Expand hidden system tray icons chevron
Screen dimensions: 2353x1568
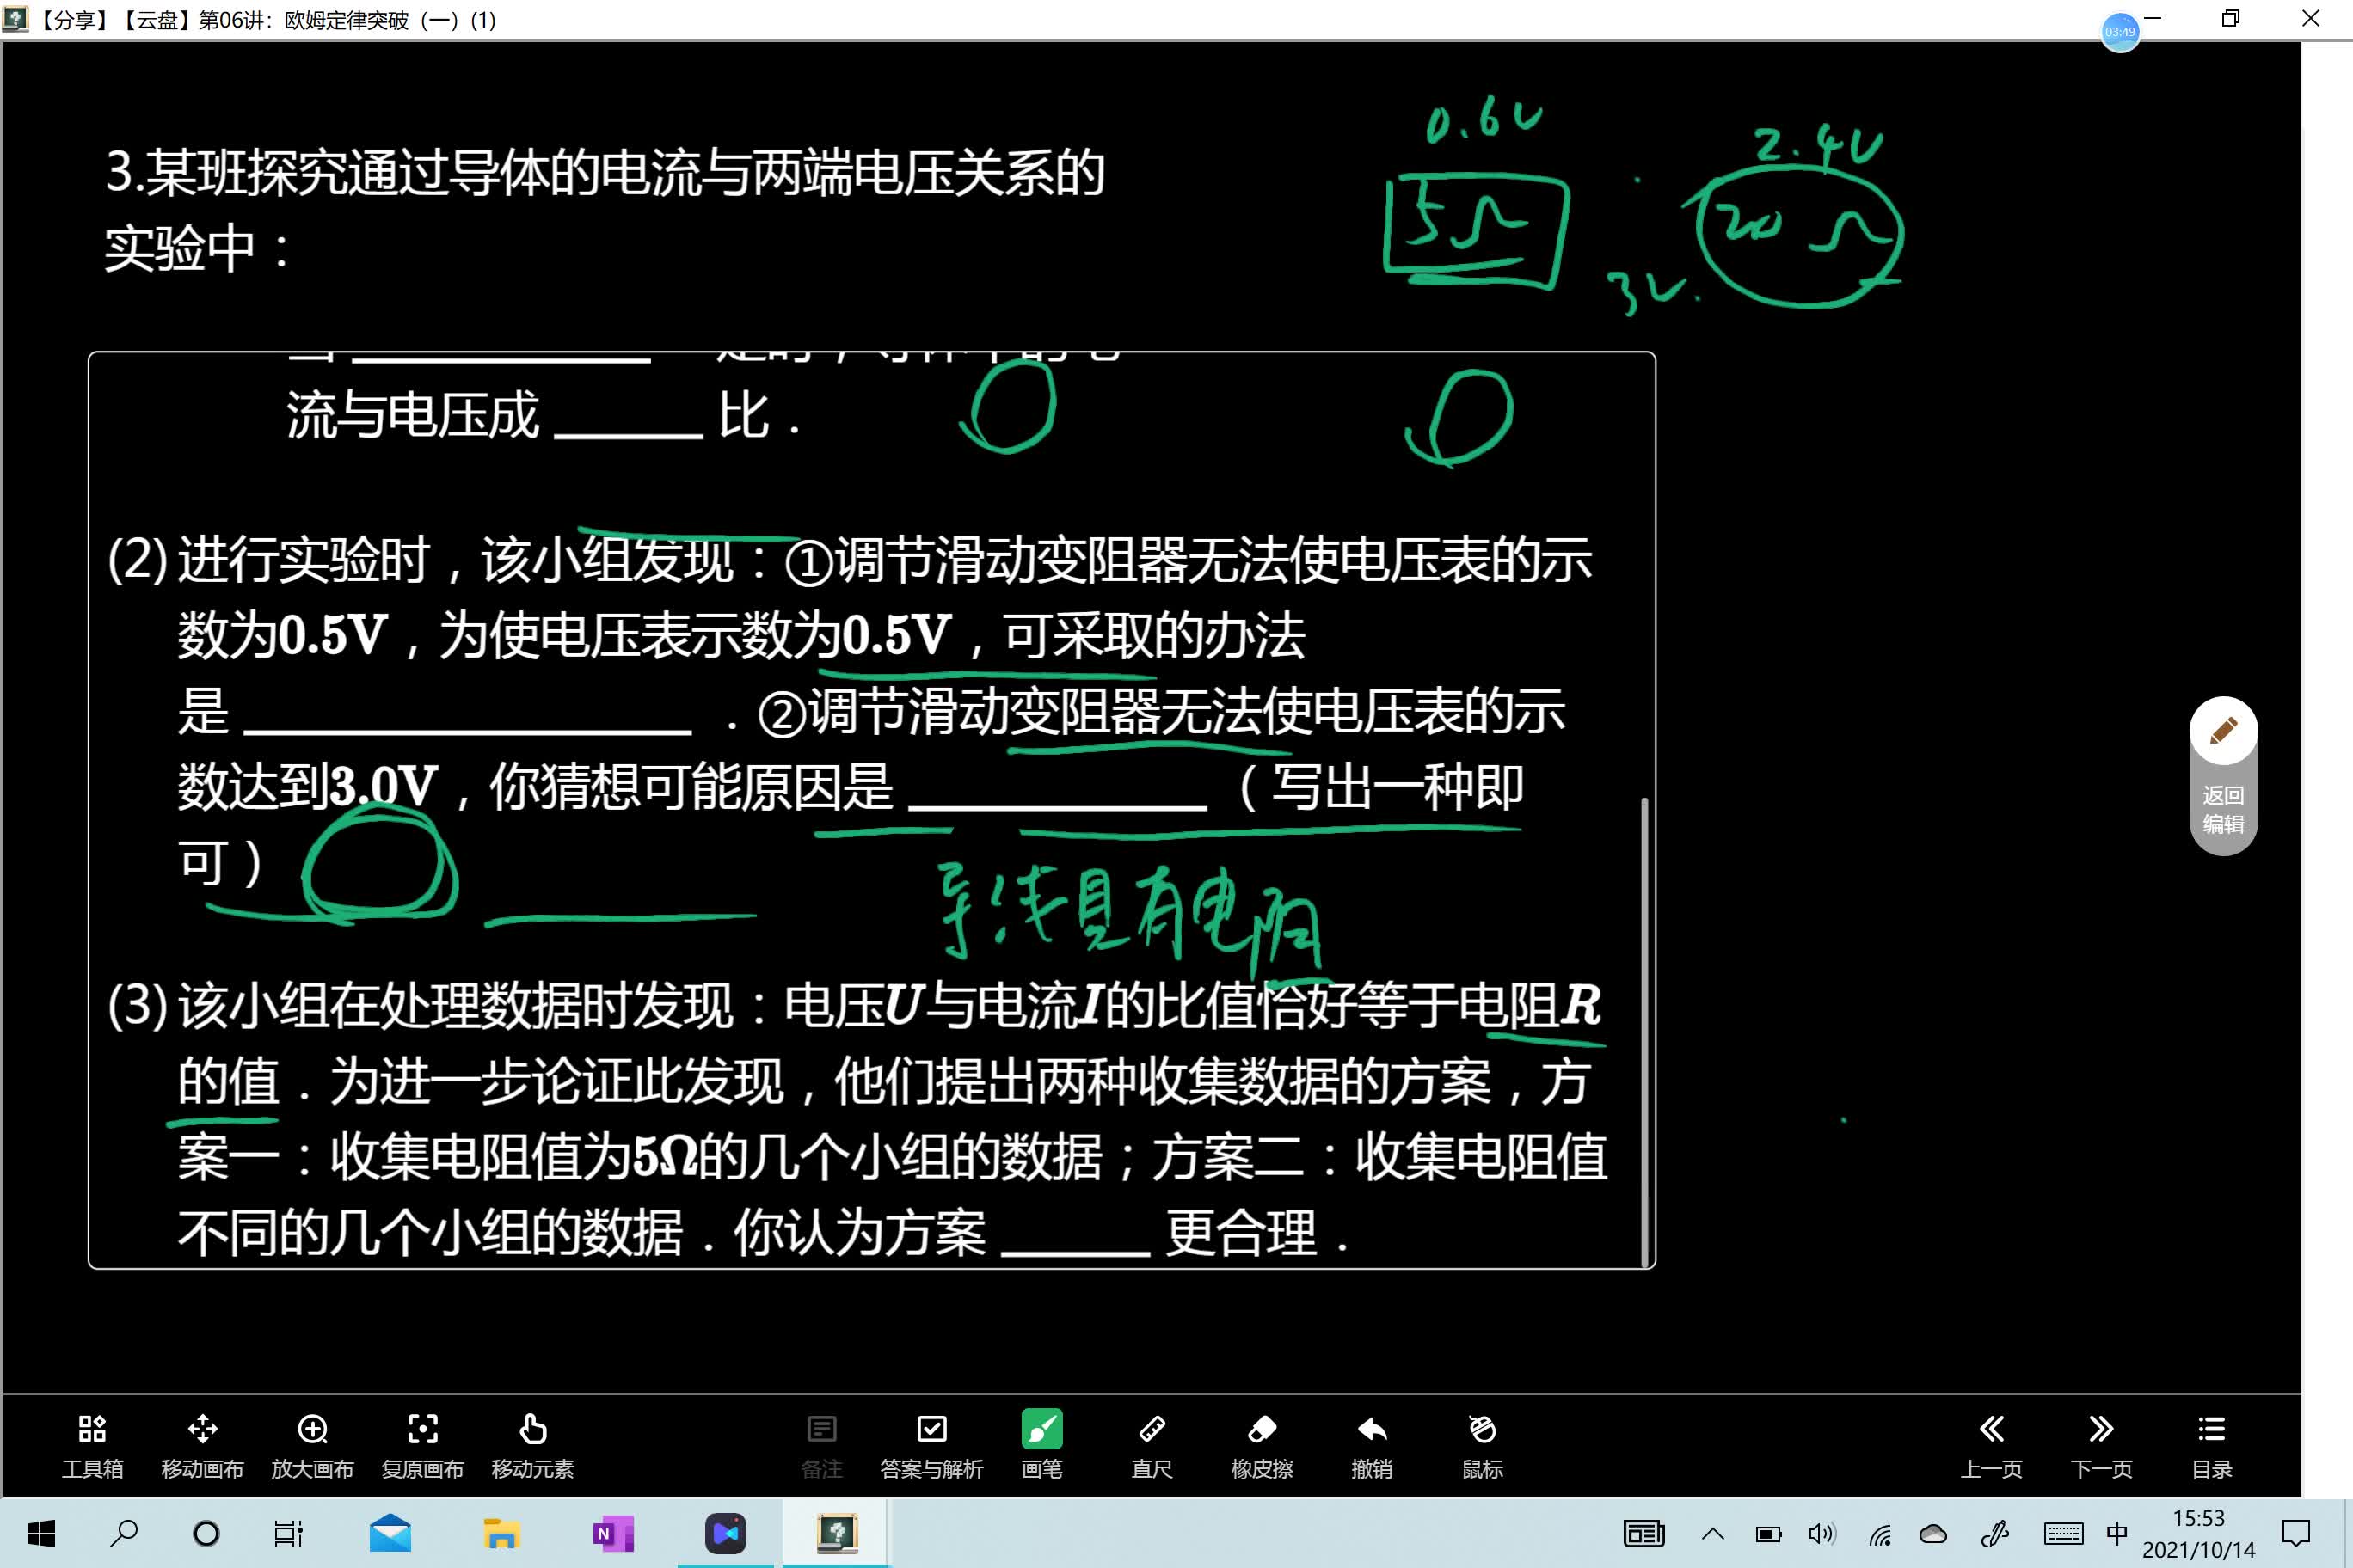tap(1713, 1532)
